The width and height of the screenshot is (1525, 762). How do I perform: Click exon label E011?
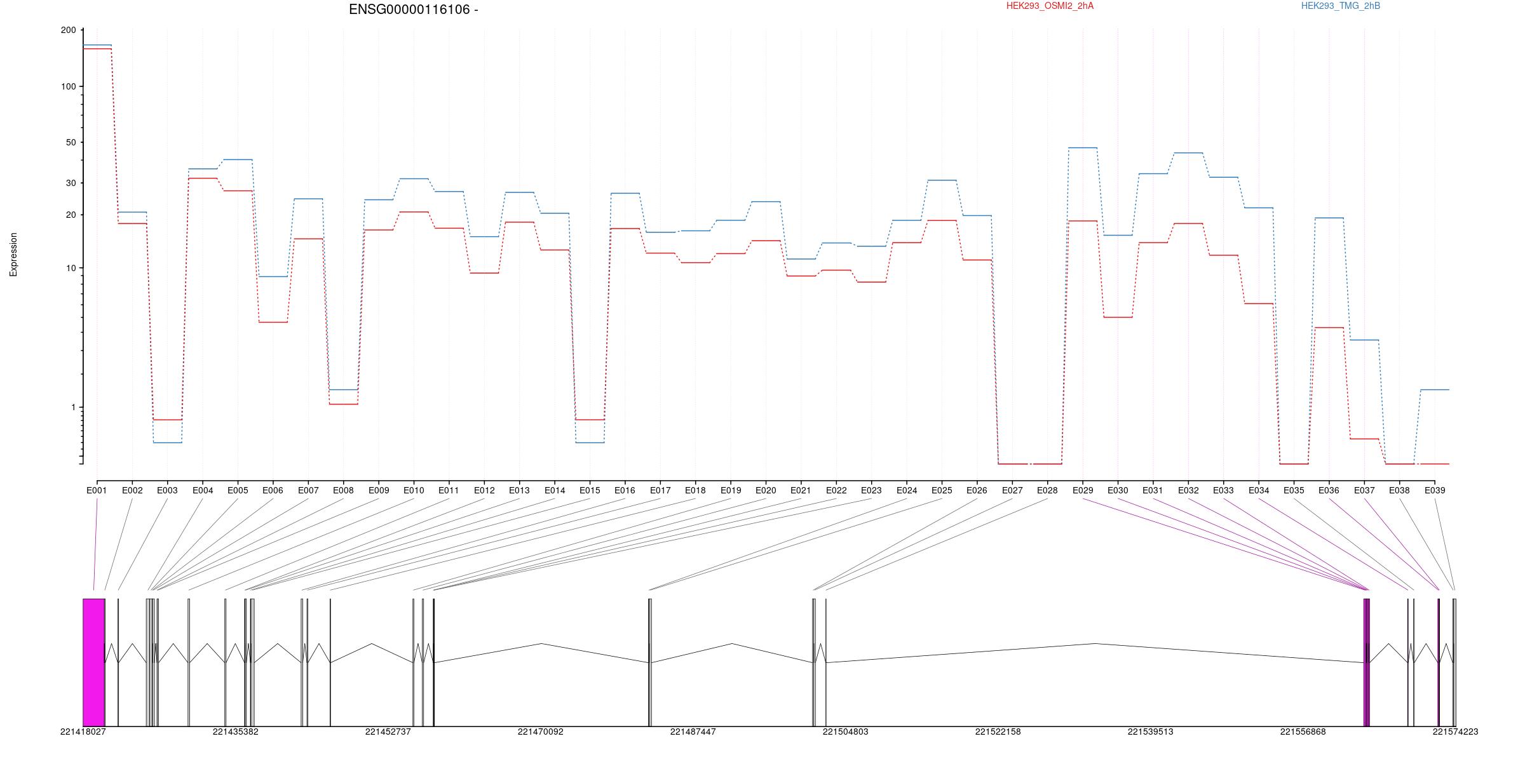tap(449, 490)
